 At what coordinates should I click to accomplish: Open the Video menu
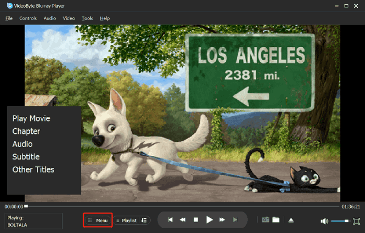(x=69, y=18)
